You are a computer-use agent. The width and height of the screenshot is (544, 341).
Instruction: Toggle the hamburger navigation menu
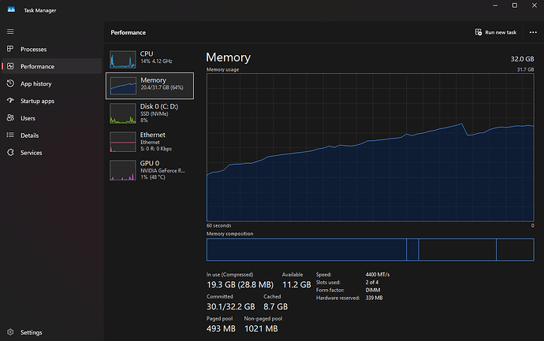click(x=10, y=32)
